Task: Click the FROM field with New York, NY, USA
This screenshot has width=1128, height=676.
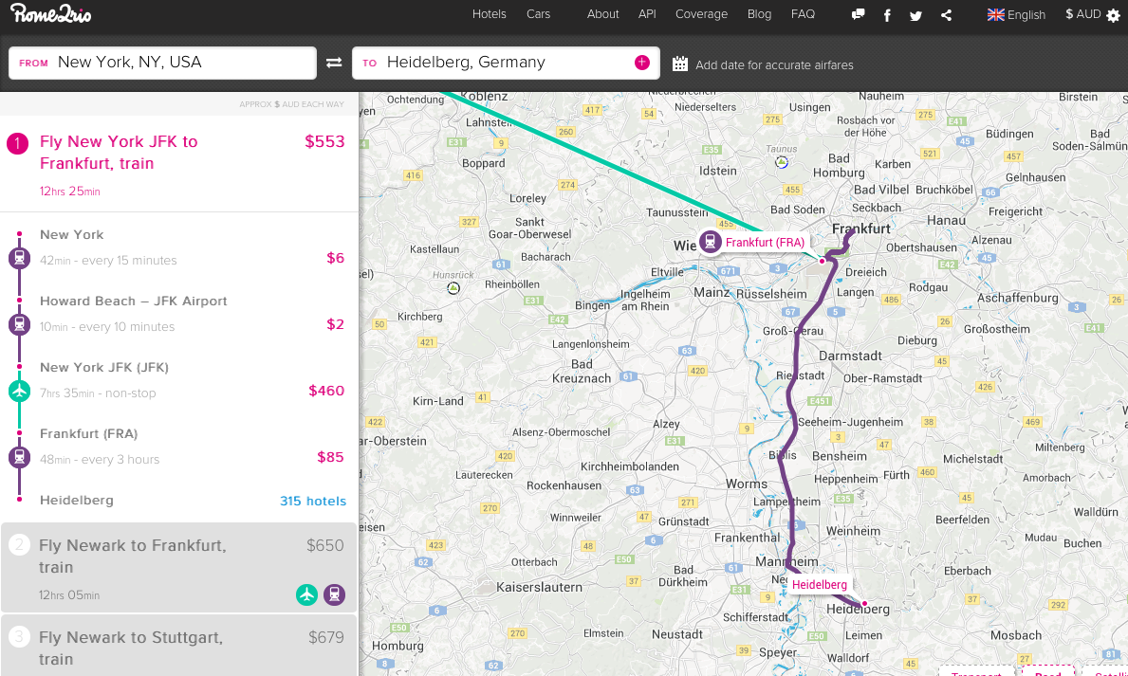Action: (x=162, y=63)
